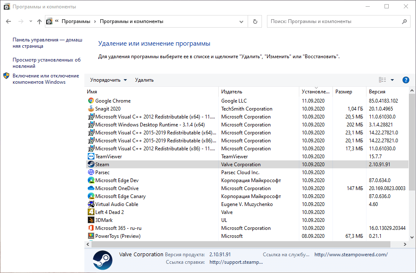Click the scroll right arrow at the bottom
The image size is (416, 273).
405,244
